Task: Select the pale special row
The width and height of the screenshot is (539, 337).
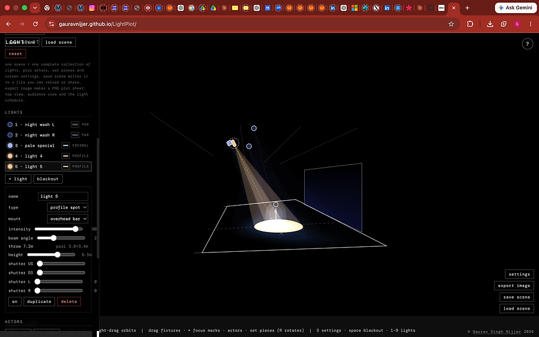Action: (x=48, y=145)
